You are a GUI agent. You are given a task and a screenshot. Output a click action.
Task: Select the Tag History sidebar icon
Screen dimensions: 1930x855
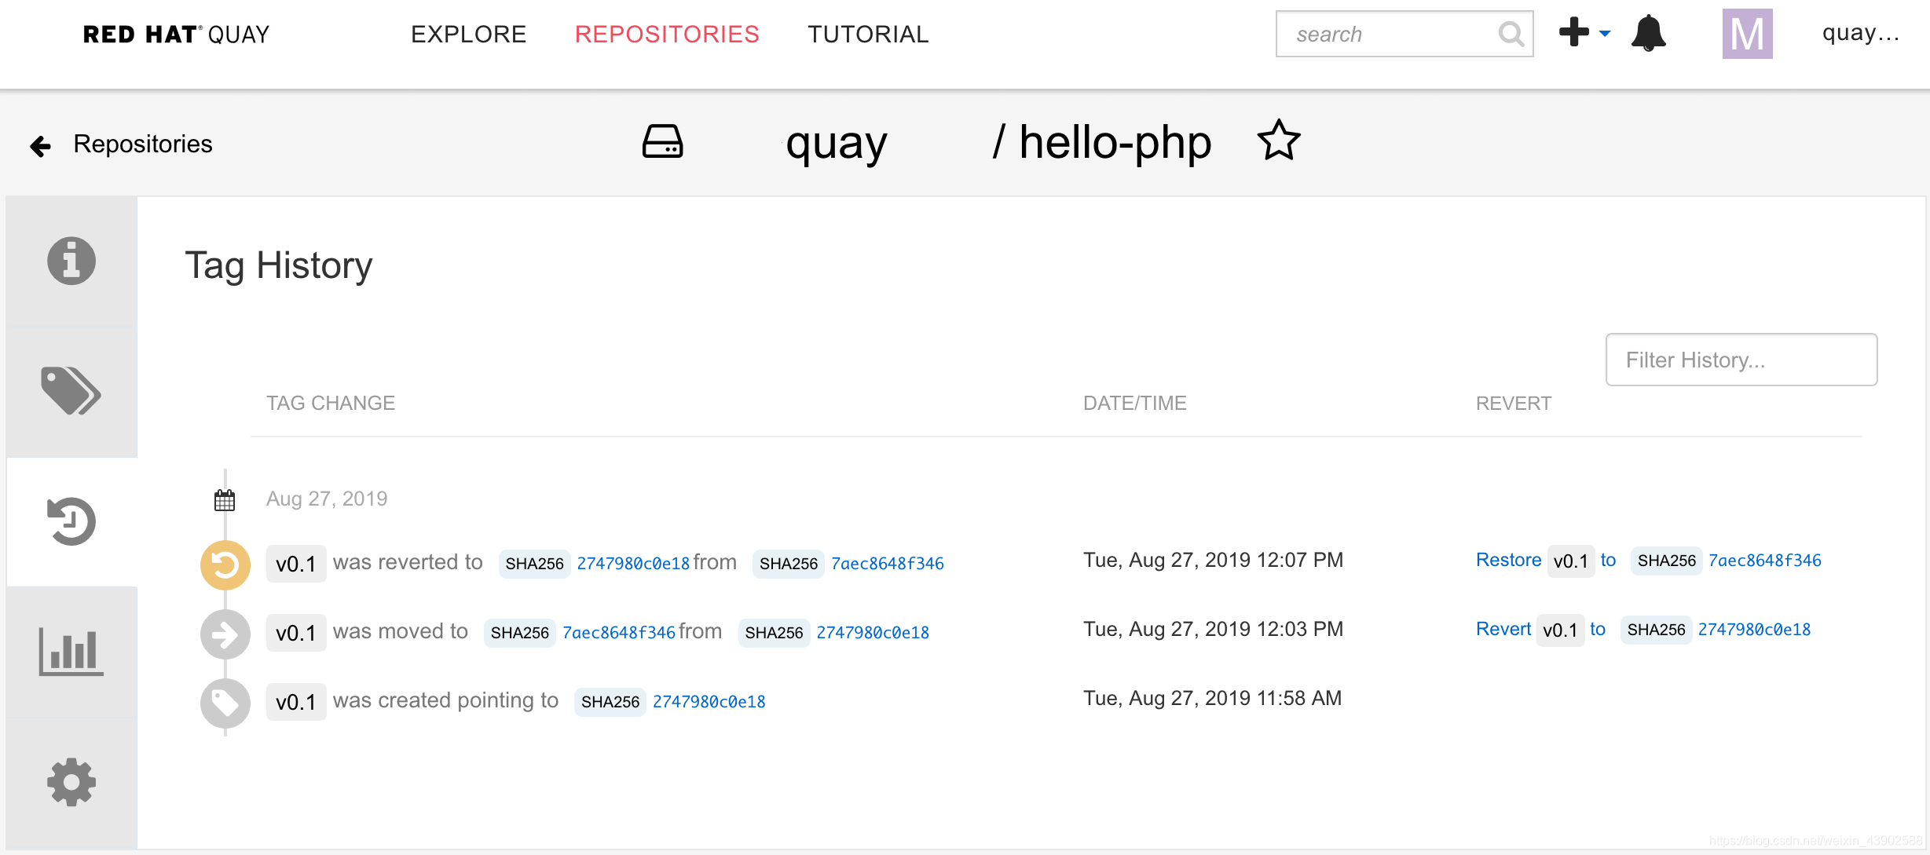[71, 521]
